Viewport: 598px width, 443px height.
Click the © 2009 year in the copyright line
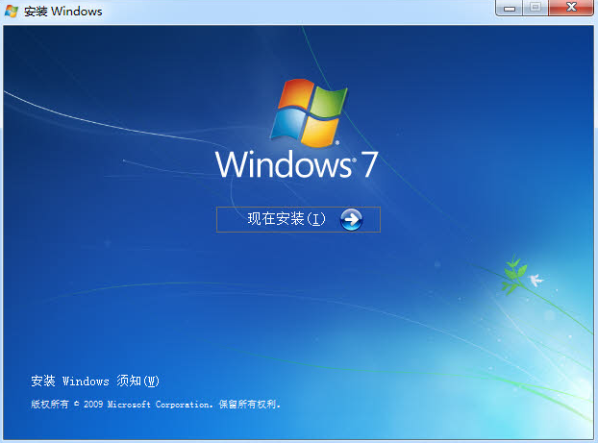pos(88,405)
